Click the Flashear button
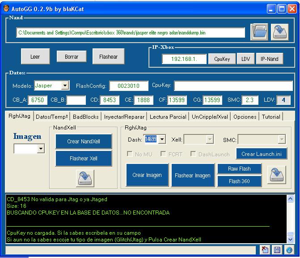This screenshot has width=300, height=258. [108, 56]
